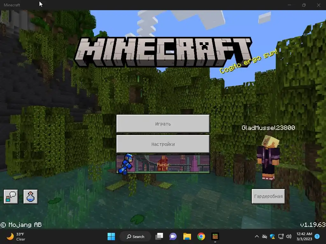Open Task View in taskbar

[159, 236]
